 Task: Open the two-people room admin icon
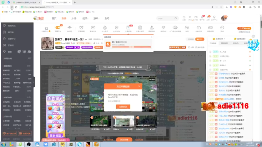coord(187,27)
